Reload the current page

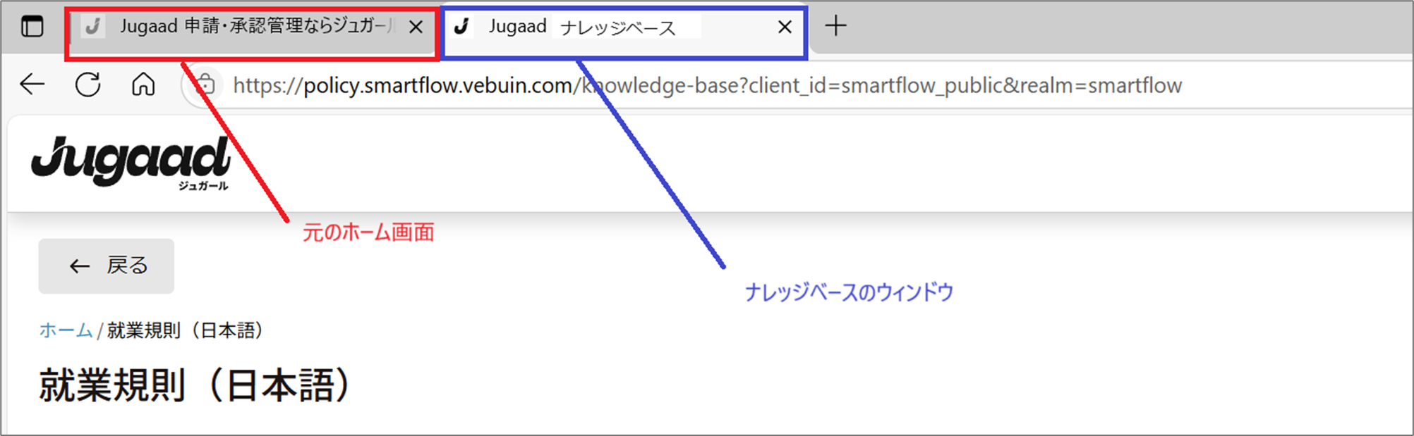[88, 85]
